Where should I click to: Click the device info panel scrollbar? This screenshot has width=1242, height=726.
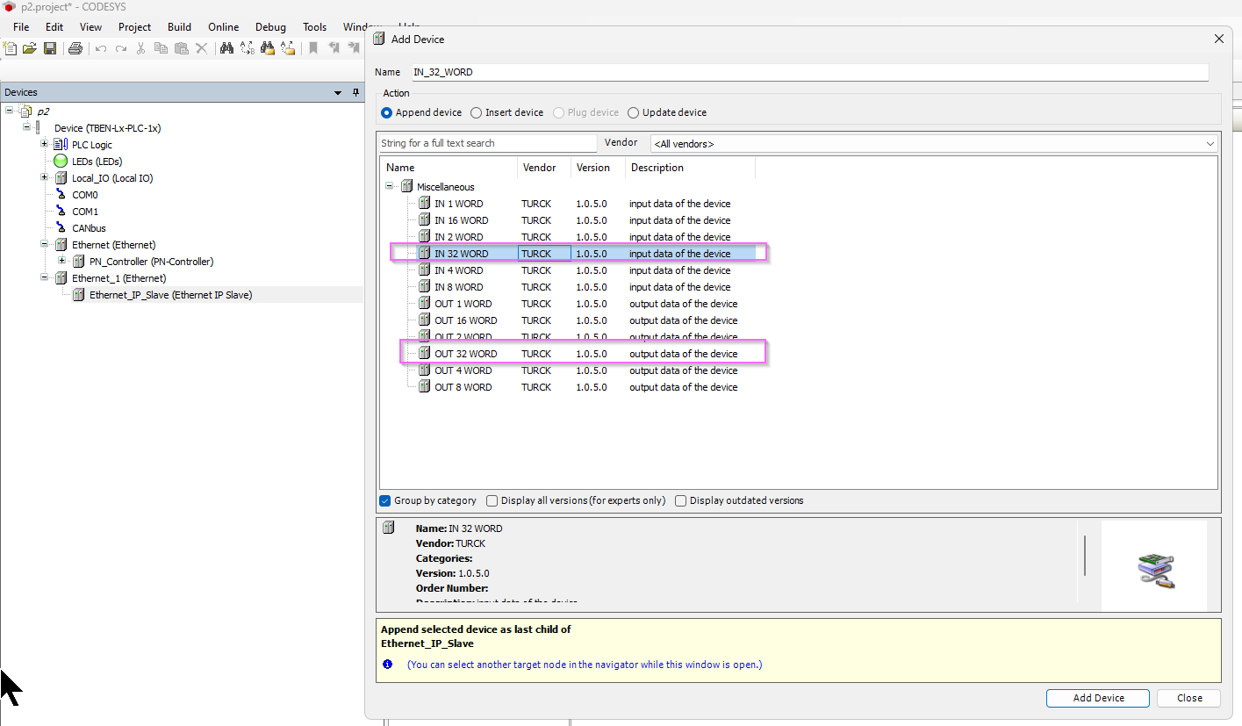[x=1085, y=556]
